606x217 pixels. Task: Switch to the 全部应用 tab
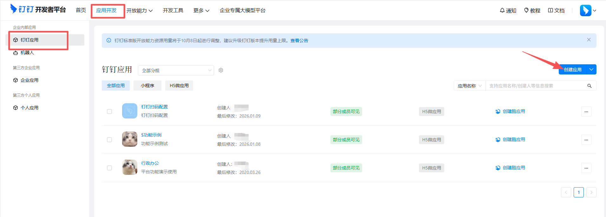(x=116, y=86)
